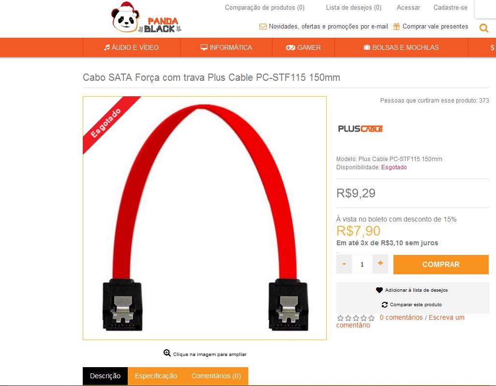
Task: Increase quantity with the plus button
Action: tap(380, 264)
